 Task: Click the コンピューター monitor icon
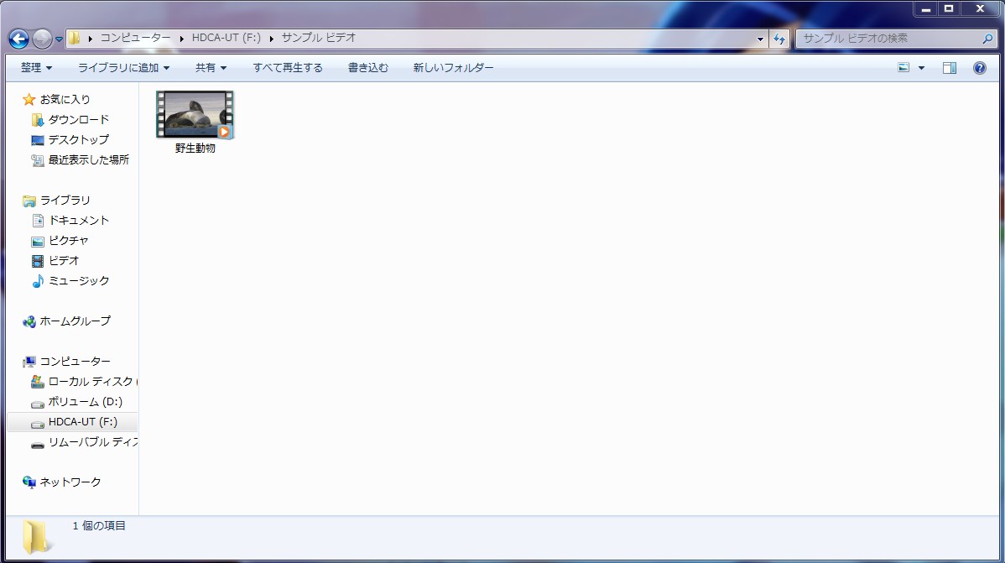point(29,362)
